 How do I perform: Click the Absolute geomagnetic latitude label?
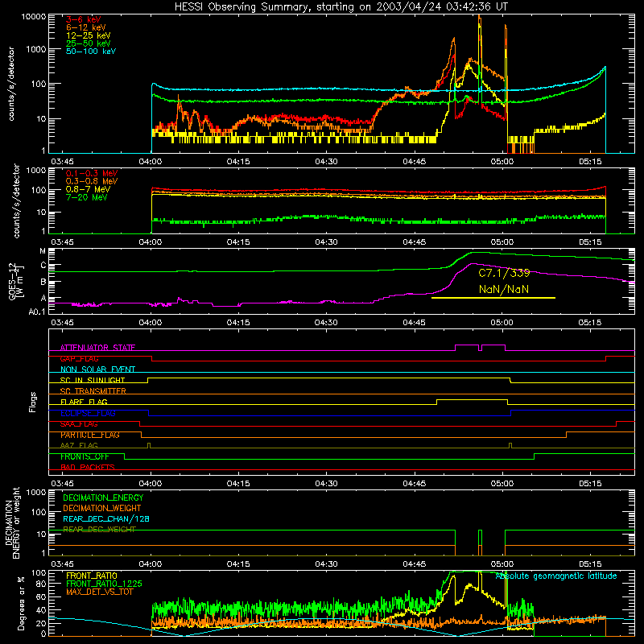[x=556, y=576]
